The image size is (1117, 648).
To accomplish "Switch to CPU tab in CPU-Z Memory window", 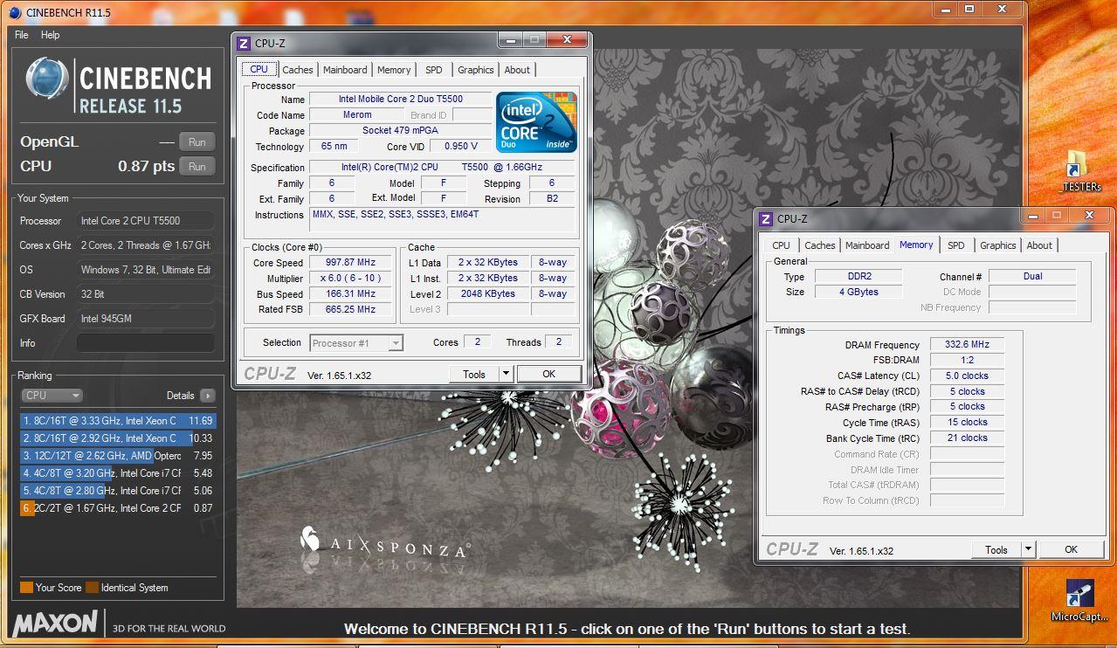I will tap(781, 245).
